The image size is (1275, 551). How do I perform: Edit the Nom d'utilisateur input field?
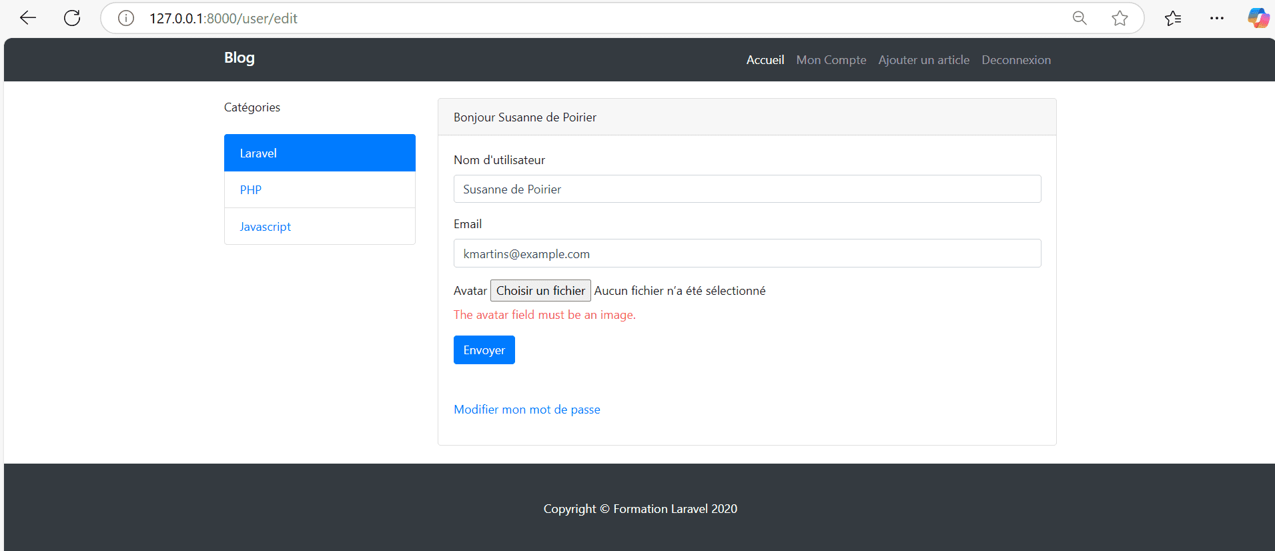click(747, 189)
